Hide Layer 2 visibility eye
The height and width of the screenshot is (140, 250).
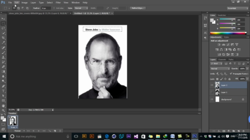212,85
